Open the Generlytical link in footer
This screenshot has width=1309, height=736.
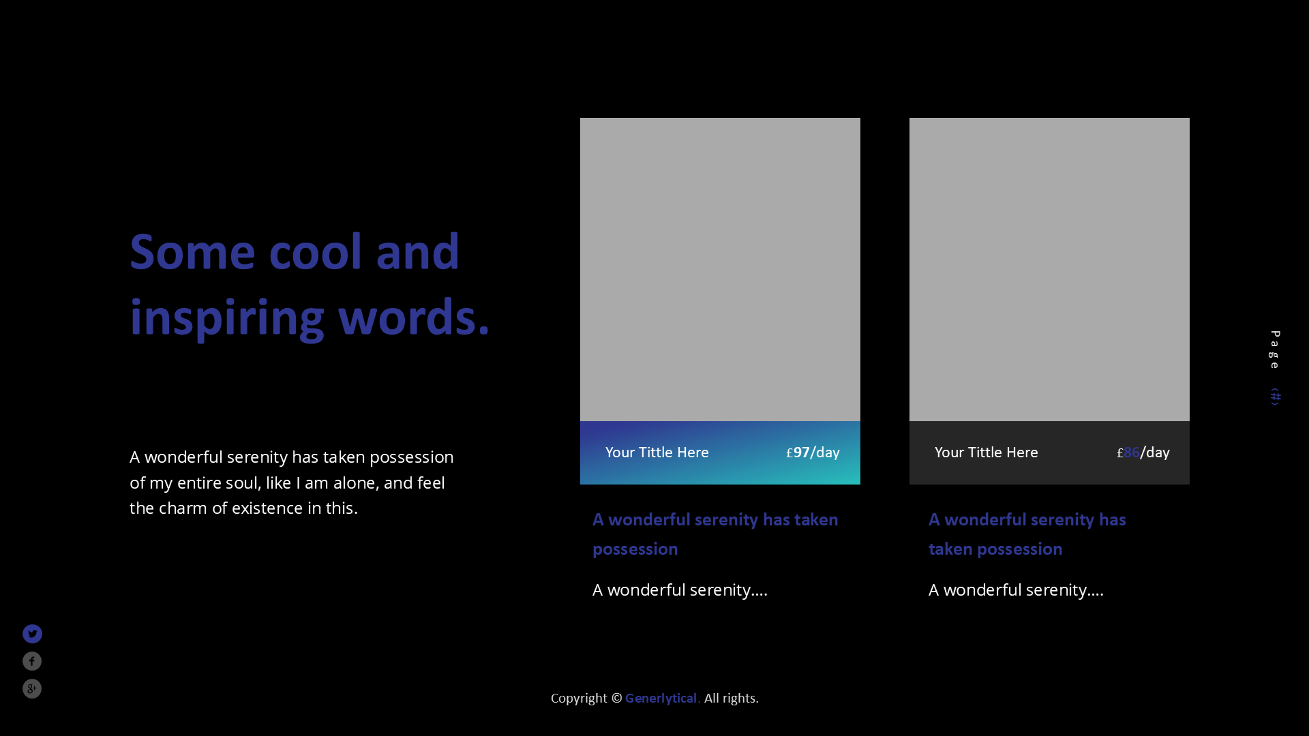662,699
